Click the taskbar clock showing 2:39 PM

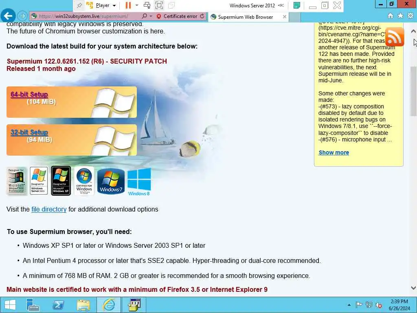point(399,305)
